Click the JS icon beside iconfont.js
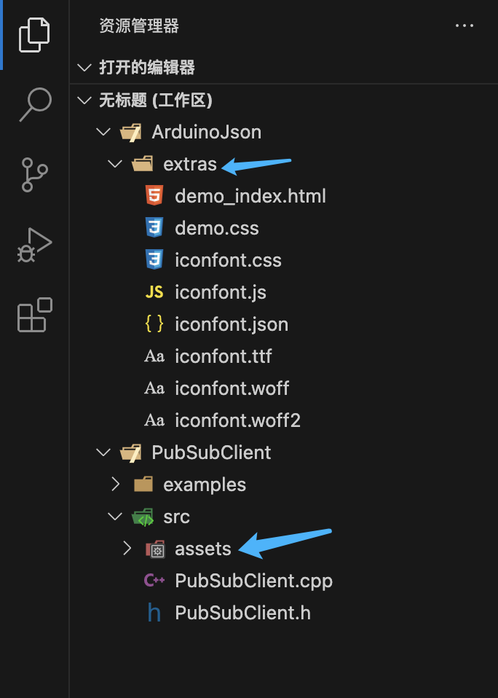 pos(154,291)
